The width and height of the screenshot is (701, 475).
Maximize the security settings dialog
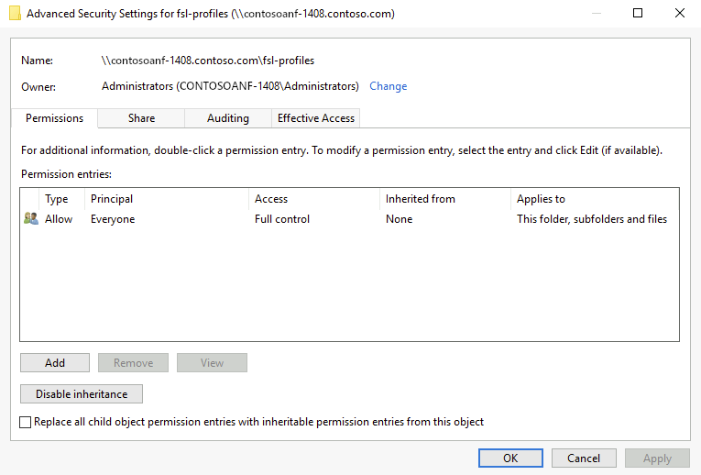point(638,14)
